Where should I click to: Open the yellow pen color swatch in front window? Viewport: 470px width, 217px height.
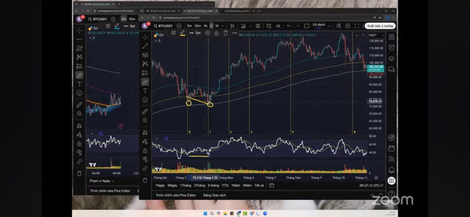[183, 33]
